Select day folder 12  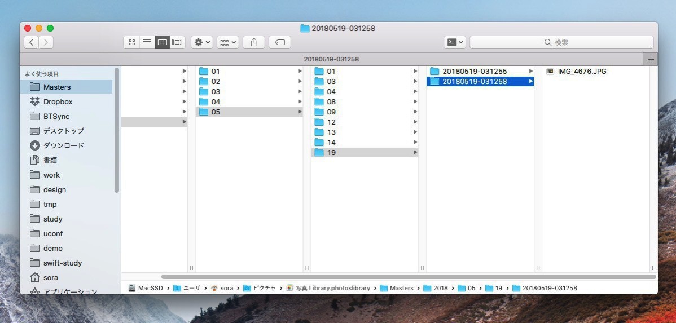pos(365,122)
